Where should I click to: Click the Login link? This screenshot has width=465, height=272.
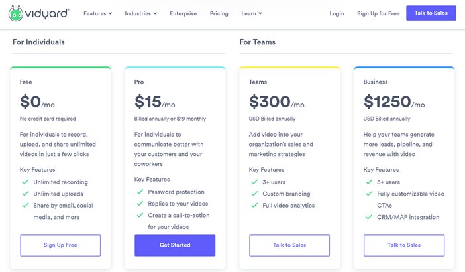(x=337, y=13)
